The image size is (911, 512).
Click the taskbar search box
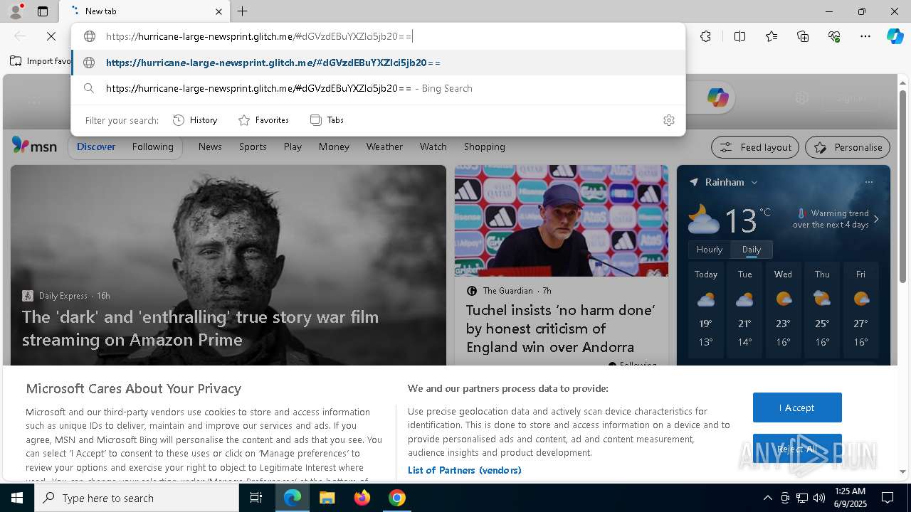pos(137,498)
